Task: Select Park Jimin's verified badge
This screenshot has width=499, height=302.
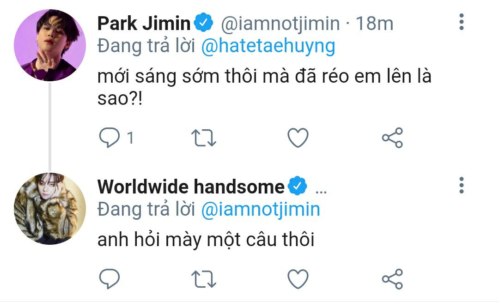Action: [203, 23]
